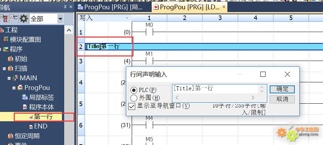323x145 pixels.
Task: Open the 全部 filter dropdown
Action: [60, 19]
